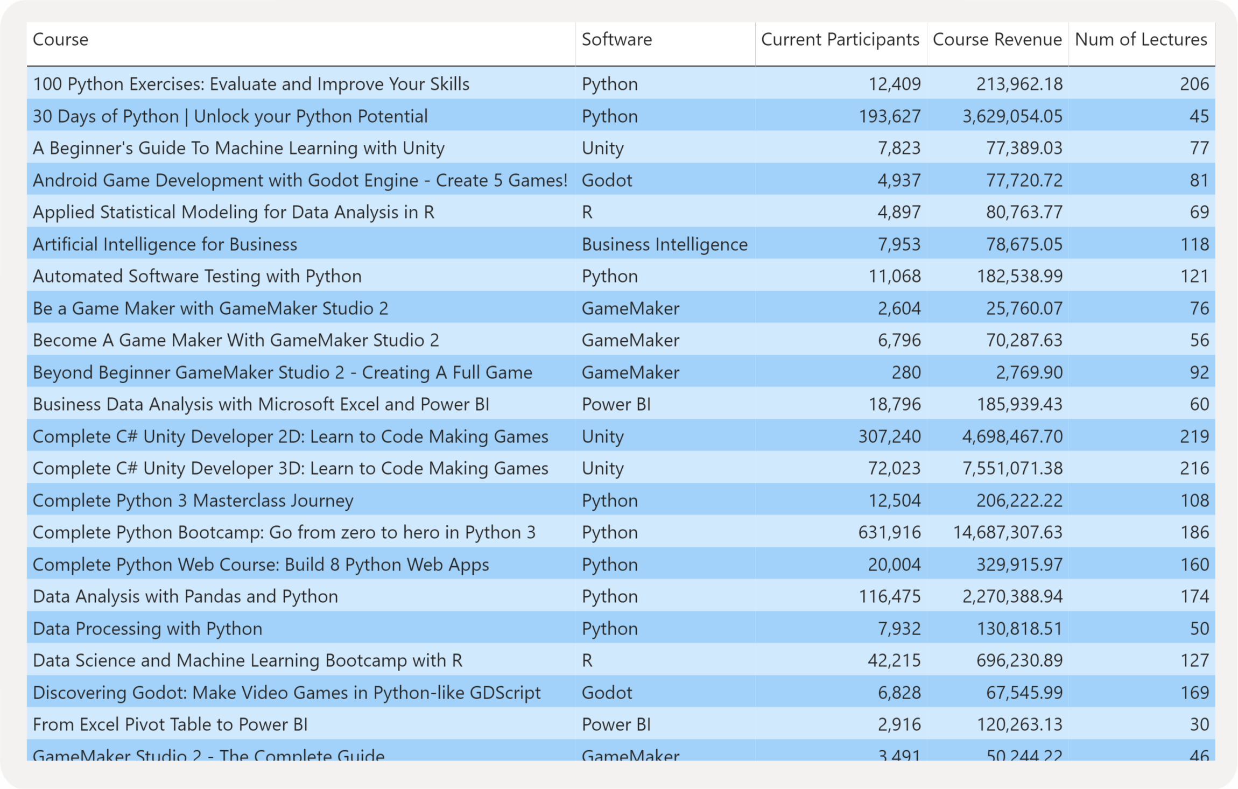This screenshot has width=1238, height=789.
Task: Select the 30 Days of Python row
Action: click(x=230, y=116)
